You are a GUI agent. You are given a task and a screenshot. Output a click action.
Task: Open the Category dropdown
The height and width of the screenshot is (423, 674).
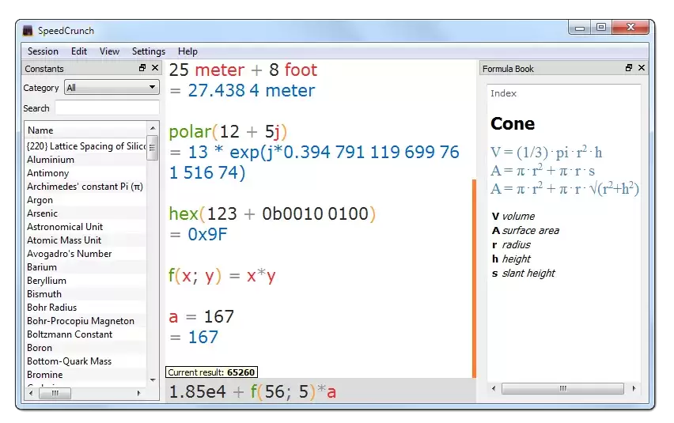(x=112, y=88)
